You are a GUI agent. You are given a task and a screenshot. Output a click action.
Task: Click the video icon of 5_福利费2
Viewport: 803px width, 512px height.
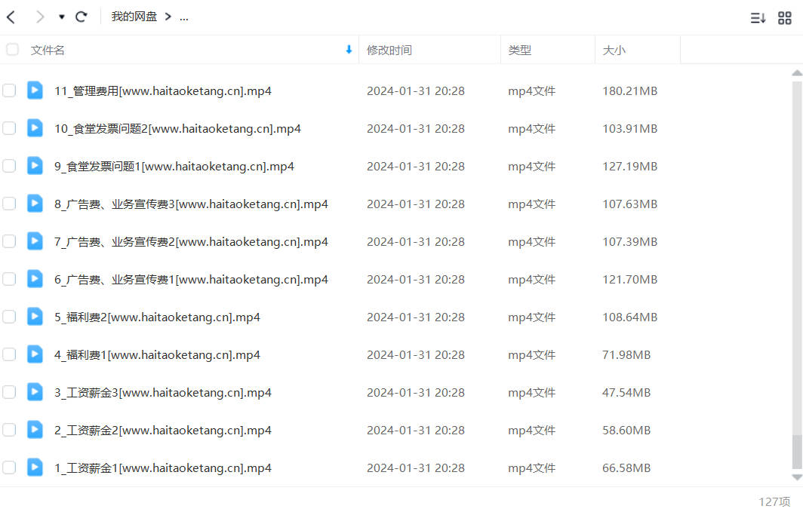tap(35, 317)
